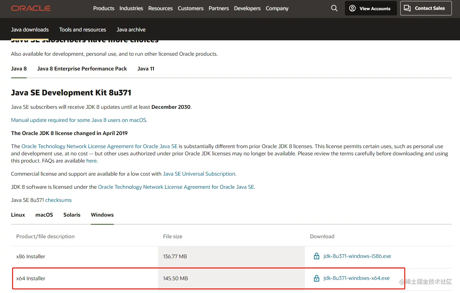The image size is (460, 293).
Task: Click lock icon beside the x64 download
Action: coord(316,278)
